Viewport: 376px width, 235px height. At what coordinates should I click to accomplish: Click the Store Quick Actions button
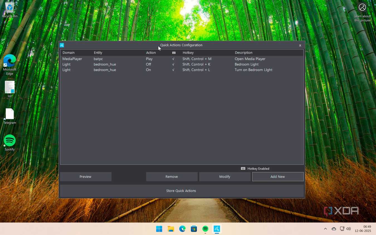click(x=182, y=191)
